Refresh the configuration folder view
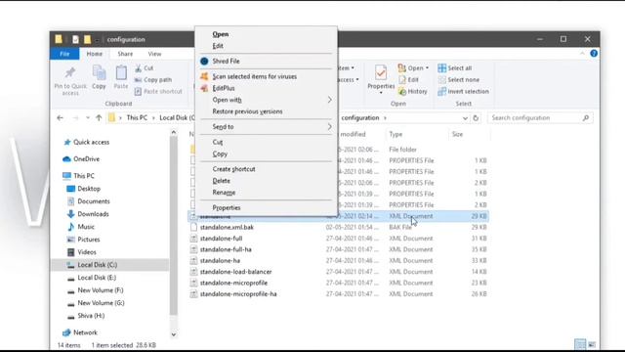 [x=476, y=118]
